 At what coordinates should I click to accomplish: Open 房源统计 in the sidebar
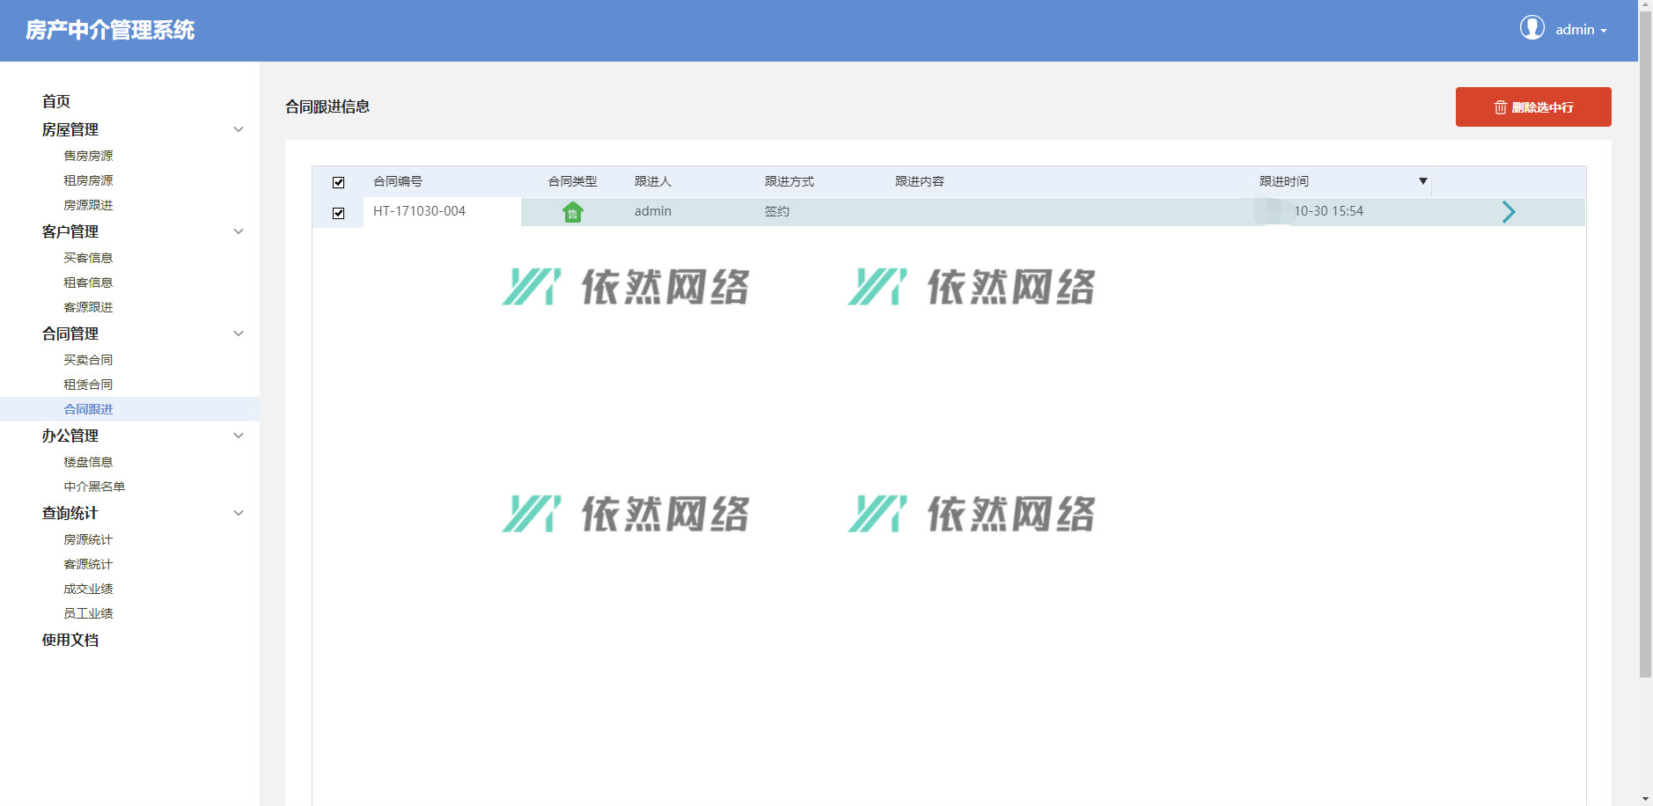pos(88,539)
